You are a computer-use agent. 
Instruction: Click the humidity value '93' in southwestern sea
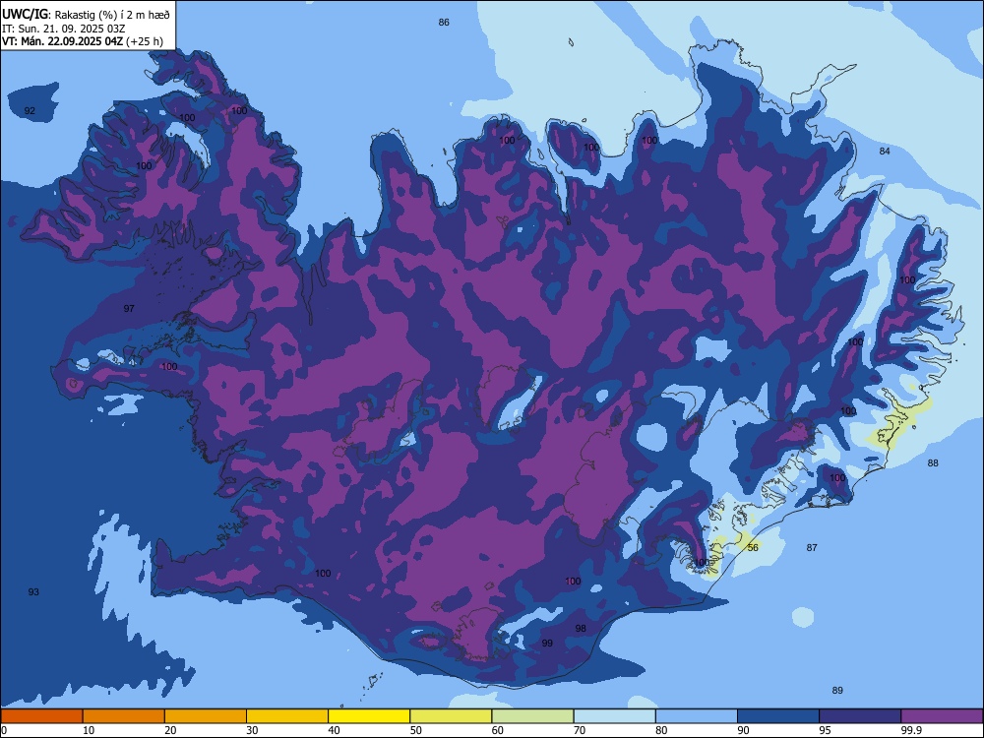coord(33,591)
